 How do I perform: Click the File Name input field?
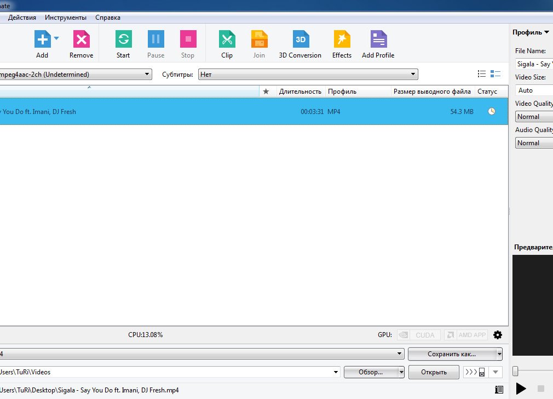[x=534, y=64]
